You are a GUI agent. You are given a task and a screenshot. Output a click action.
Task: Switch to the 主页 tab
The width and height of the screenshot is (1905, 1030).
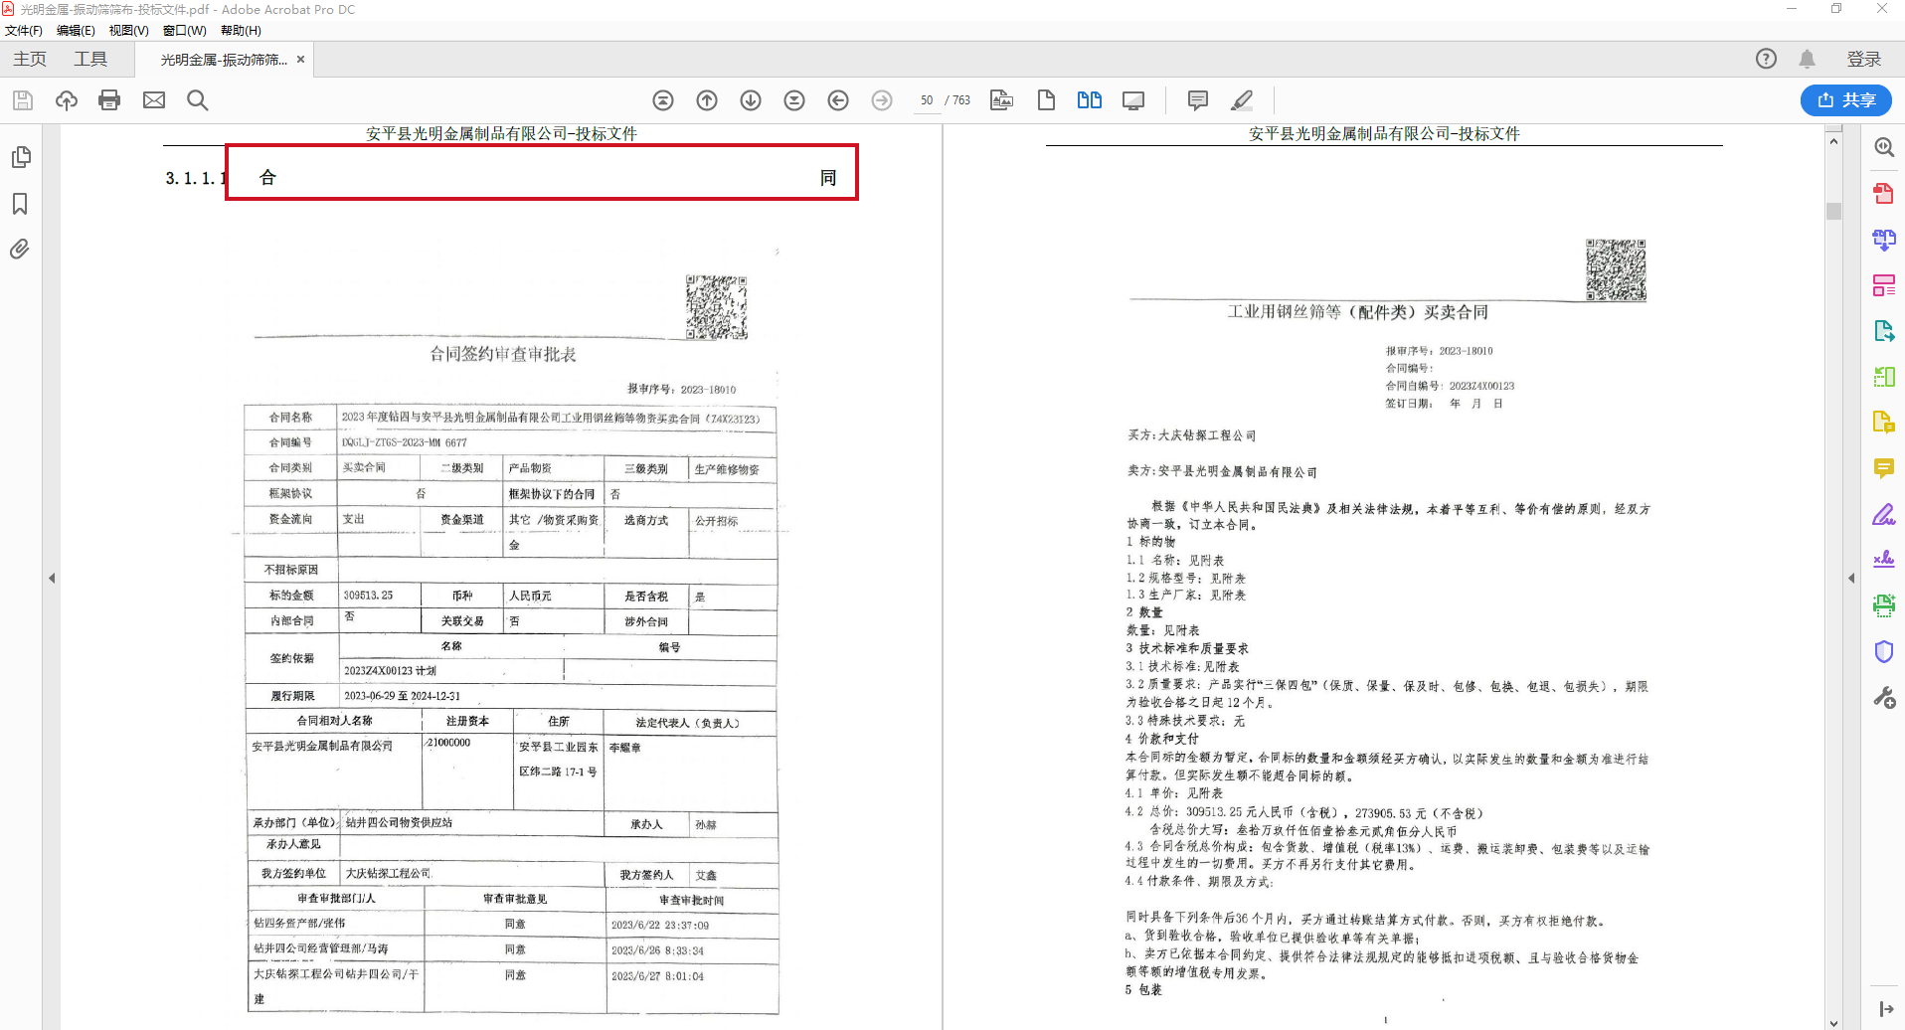[x=30, y=60]
